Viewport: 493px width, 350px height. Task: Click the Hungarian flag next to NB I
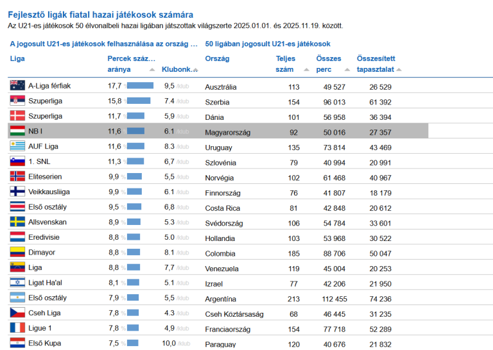tap(17, 131)
